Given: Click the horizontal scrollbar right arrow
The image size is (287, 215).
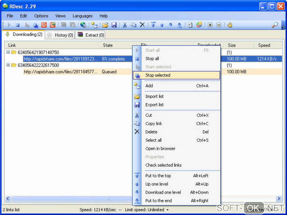Looking at the screenshot, I should tap(279, 199).
